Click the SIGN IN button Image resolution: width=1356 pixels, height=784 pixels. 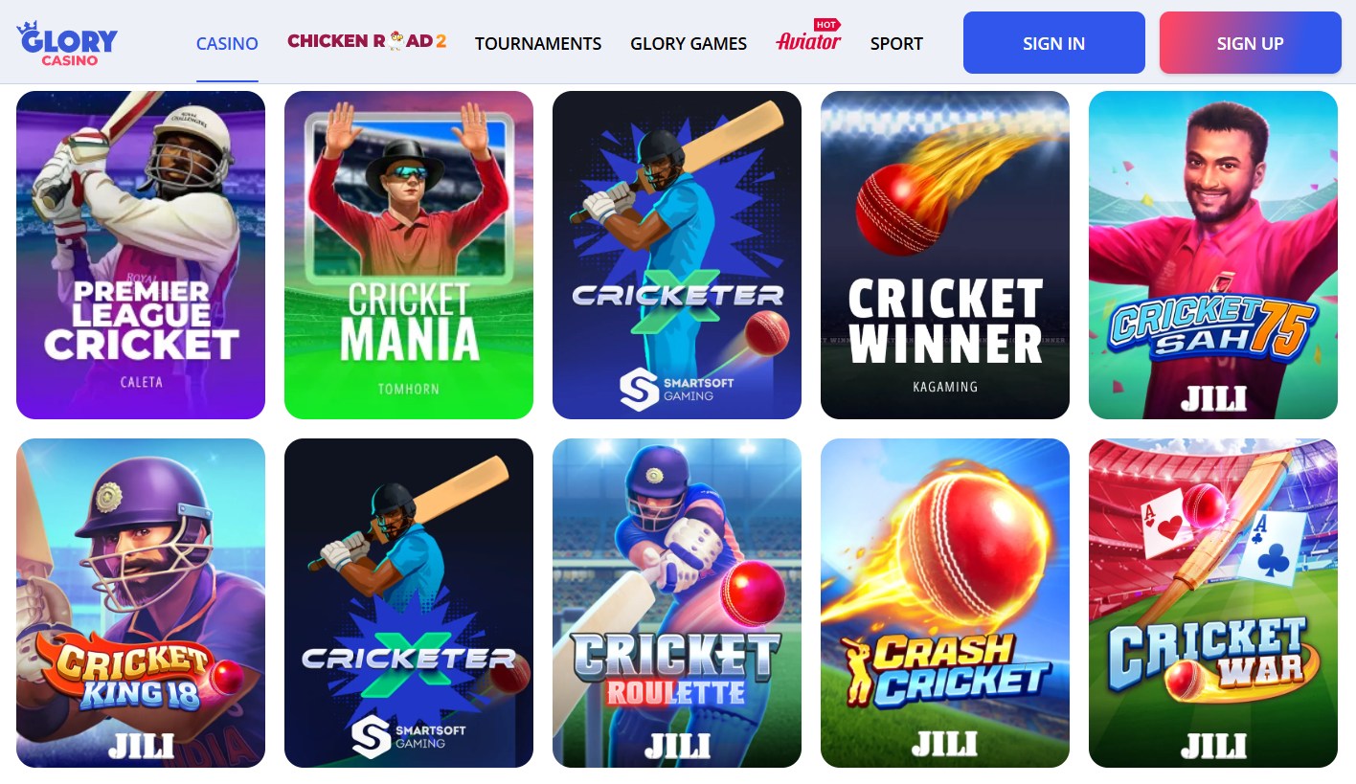[1054, 43]
